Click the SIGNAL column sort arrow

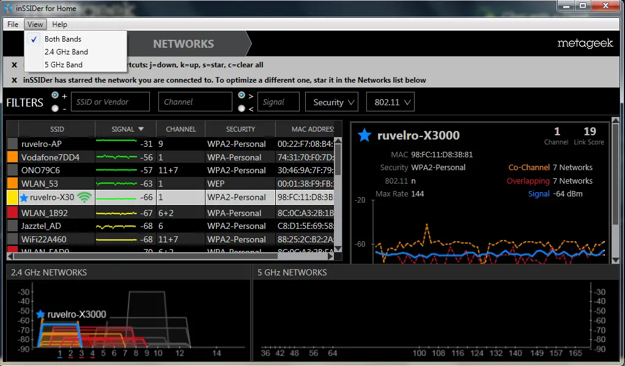point(141,129)
